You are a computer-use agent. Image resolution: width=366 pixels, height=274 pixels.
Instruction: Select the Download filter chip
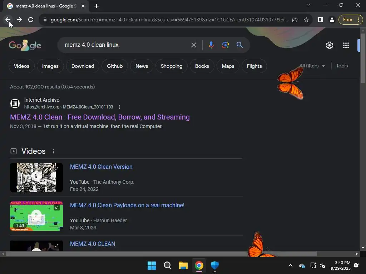(83, 66)
